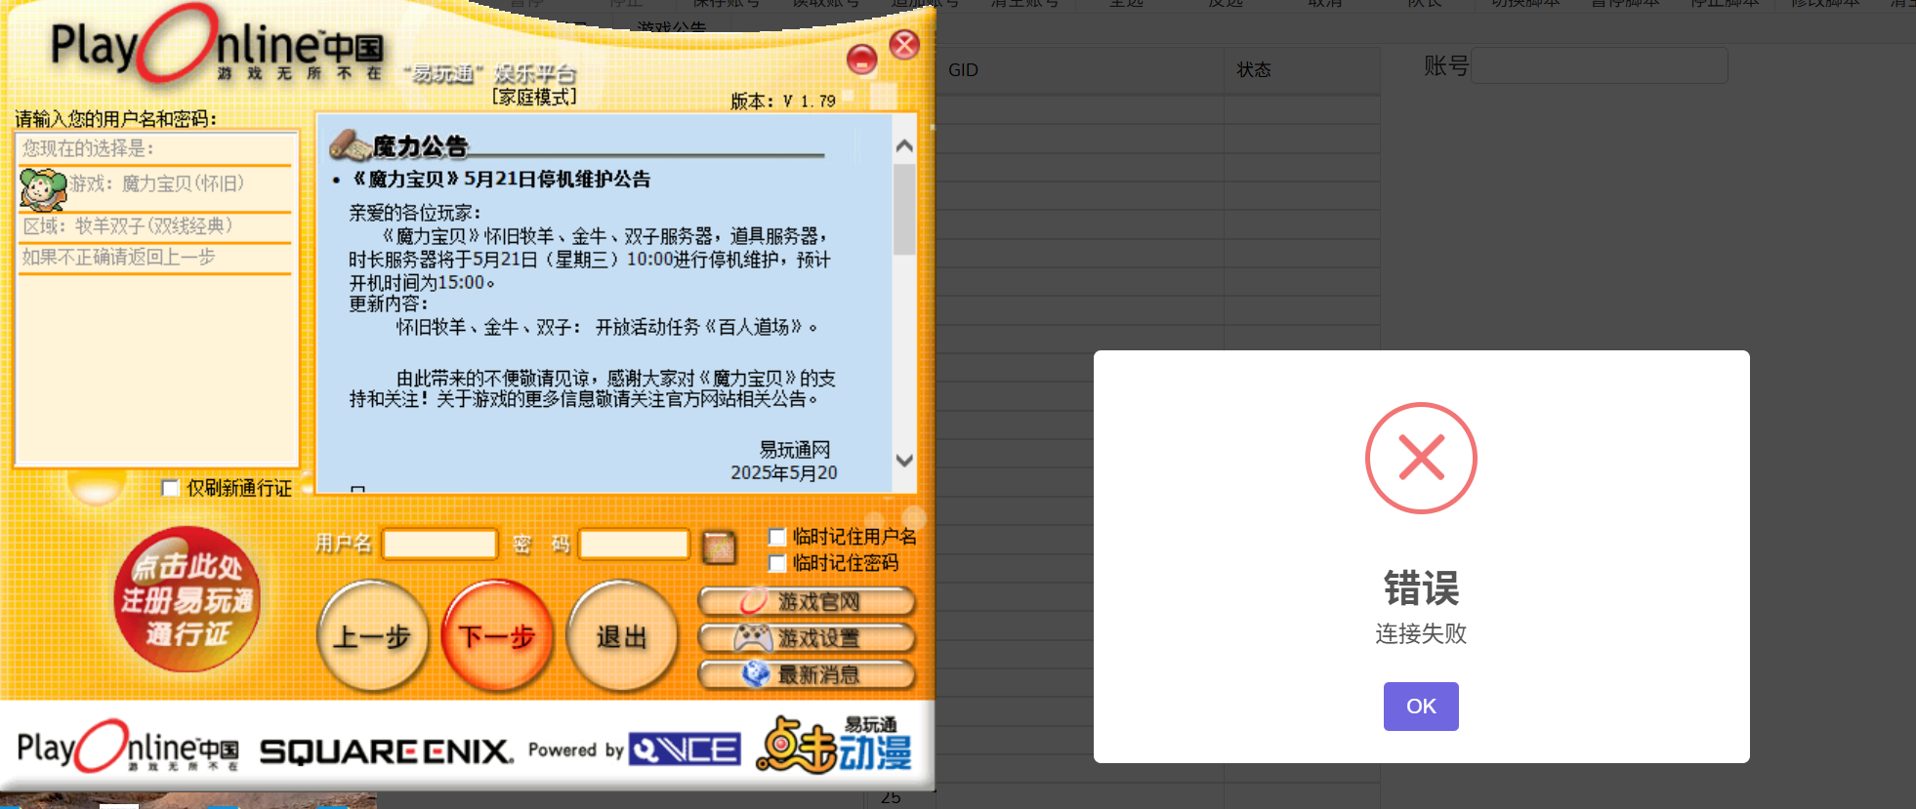Image resolution: width=1916 pixels, height=809 pixels.
Task: Click the 上一步 round button
Action: pyautogui.click(x=372, y=636)
